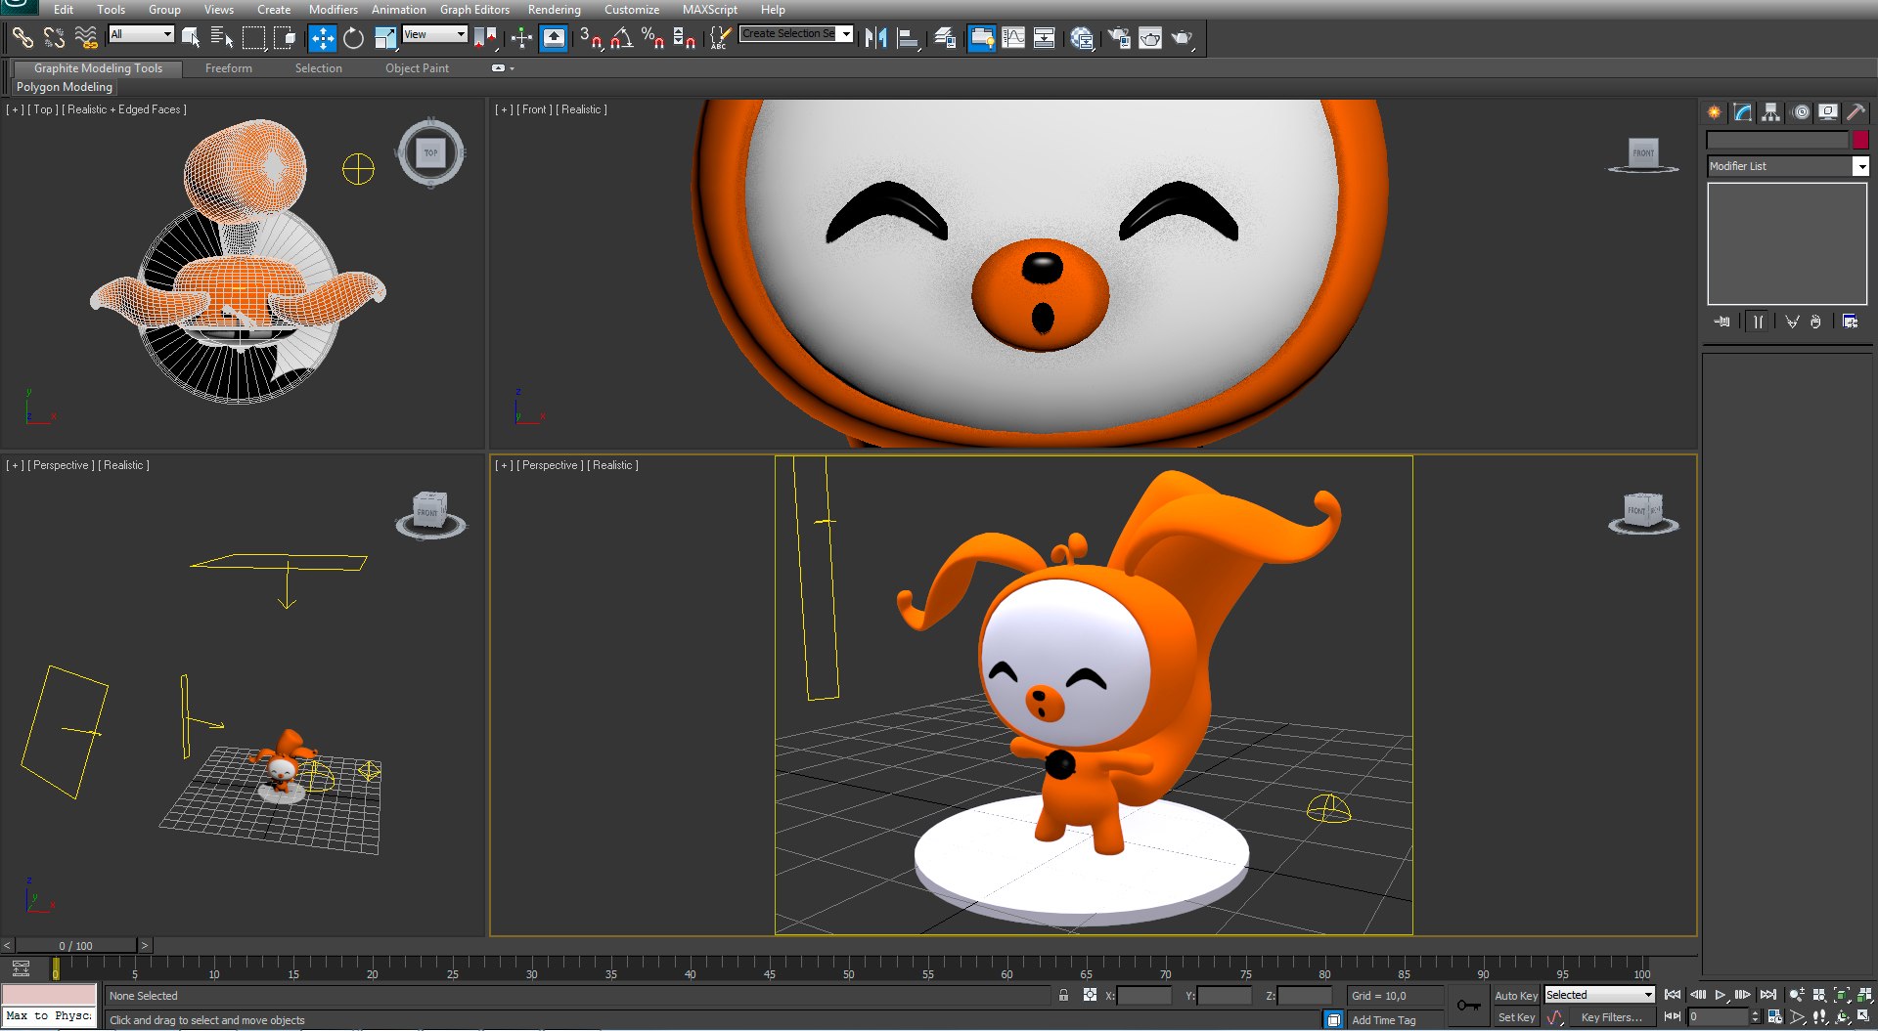Image resolution: width=1878 pixels, height=1031 pixels.
Task: Click the Mirror tool icon
Action: click(875, 38)
